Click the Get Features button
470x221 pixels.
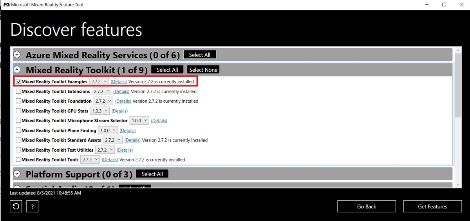pyautogui.click(x=433, y=207)
